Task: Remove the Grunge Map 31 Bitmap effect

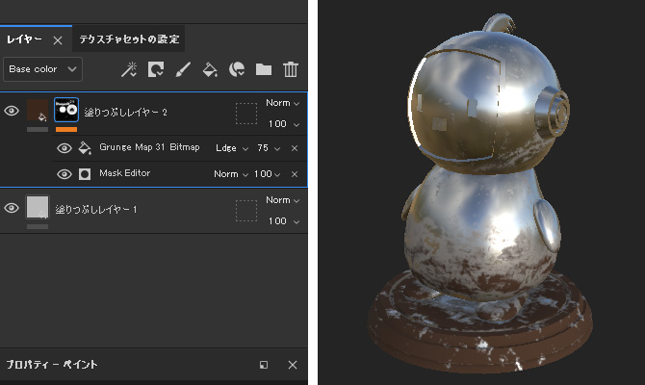Action: (x=295, y=148)
